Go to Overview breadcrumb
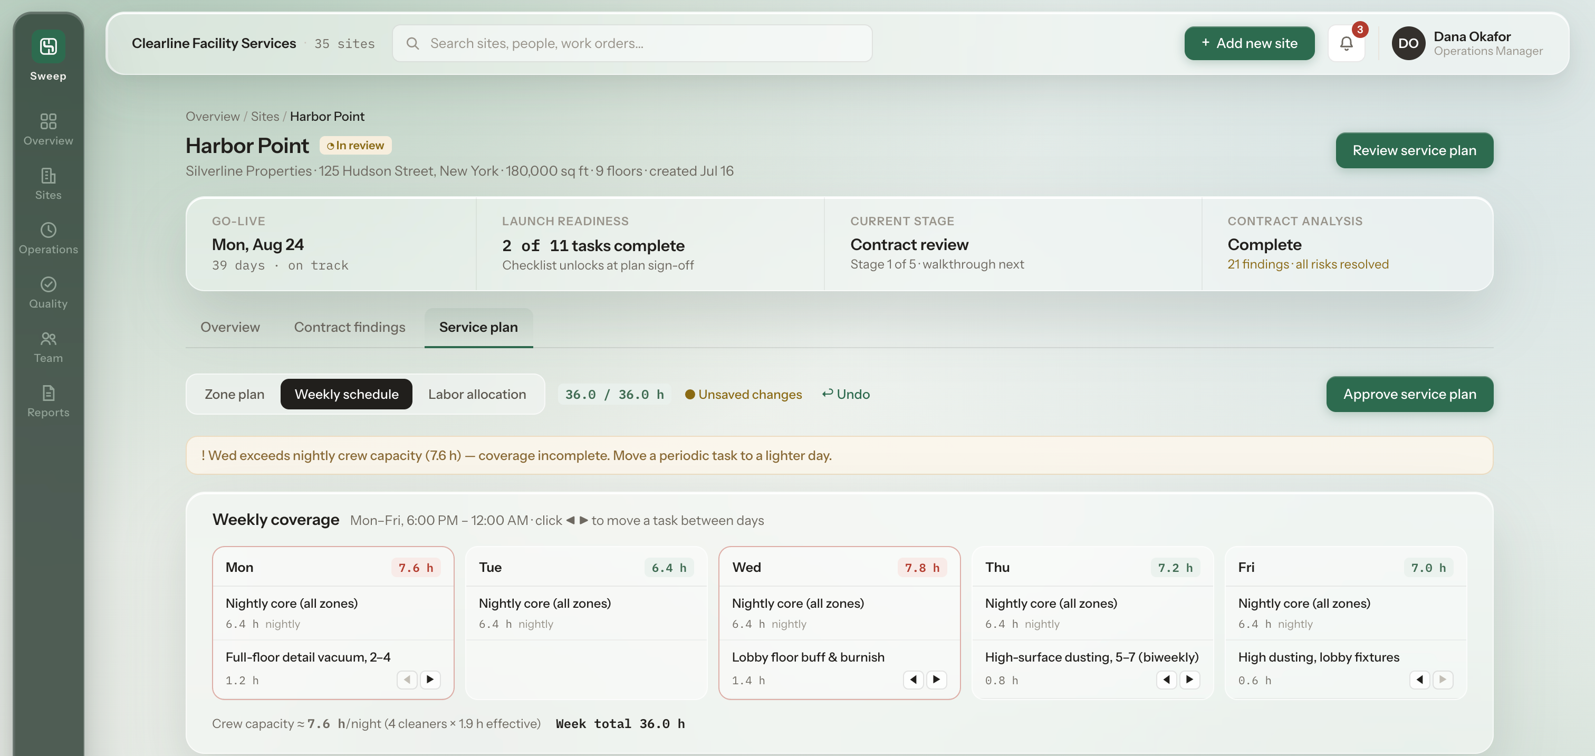The height and width of the screenshot is (756, 1595). click(213, 117)
